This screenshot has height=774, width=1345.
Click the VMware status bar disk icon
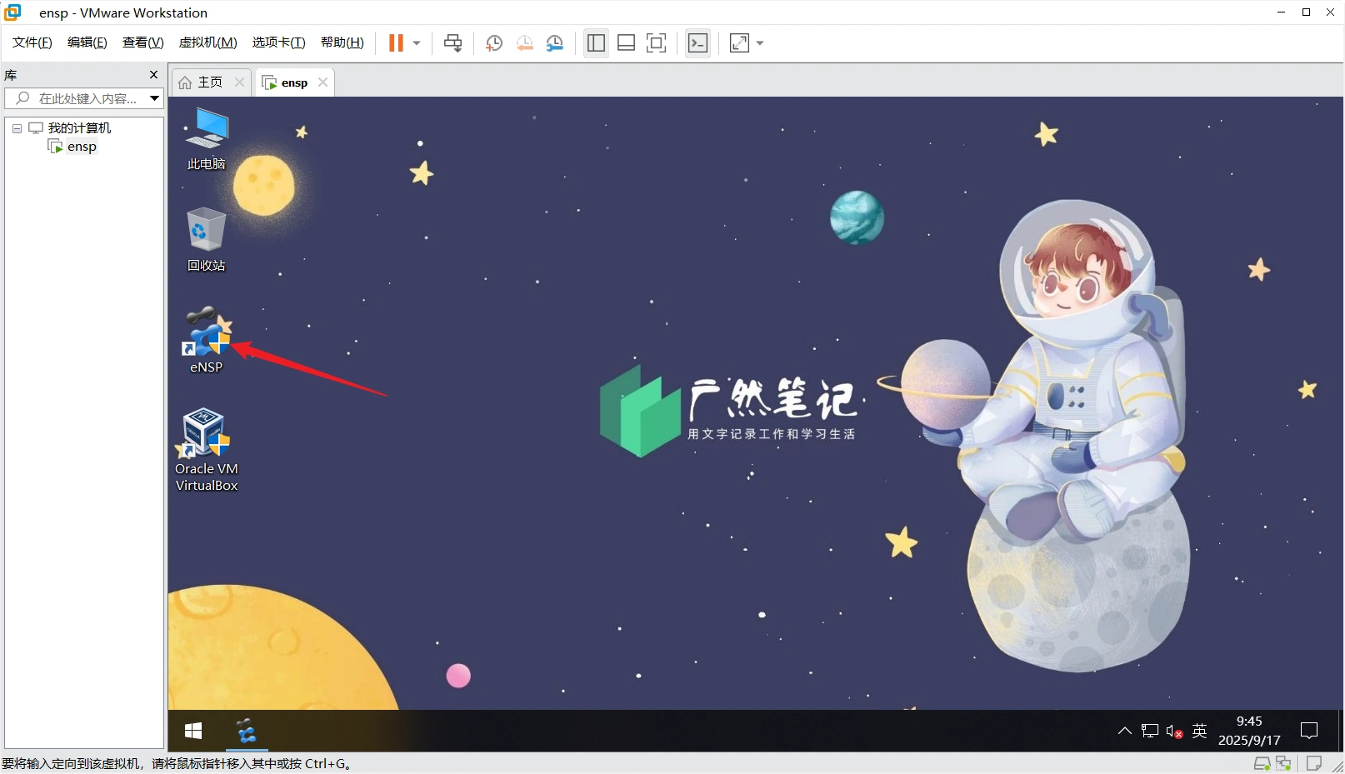tap(1262, 763)
